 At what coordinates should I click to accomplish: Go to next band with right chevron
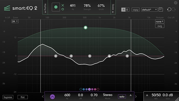pos(136,97)
